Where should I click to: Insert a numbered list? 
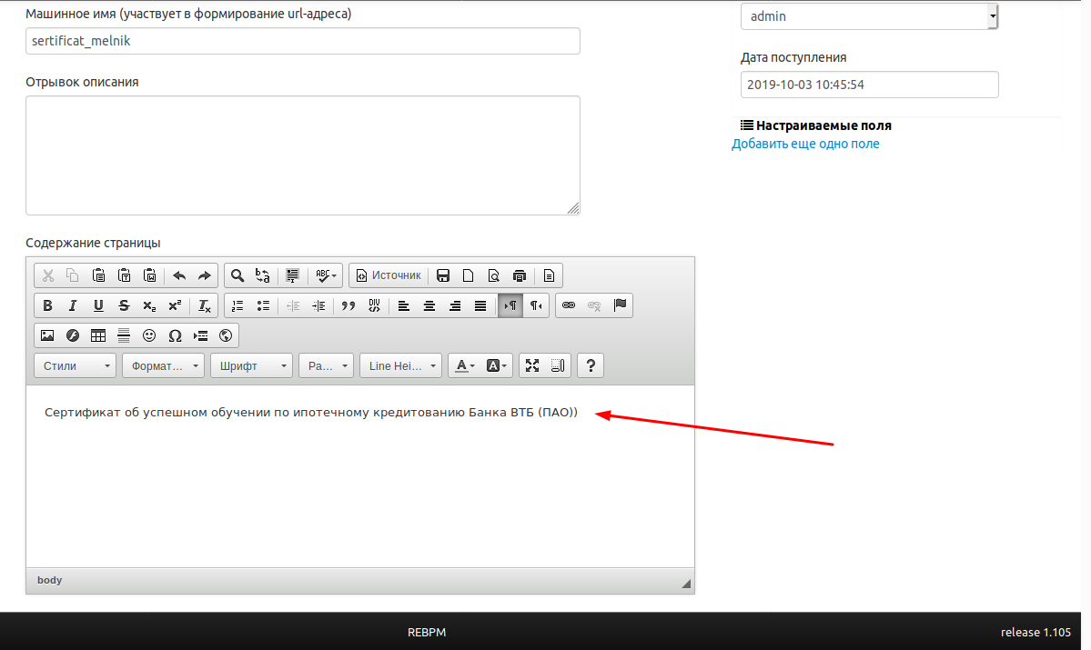(x=237, y=305)
